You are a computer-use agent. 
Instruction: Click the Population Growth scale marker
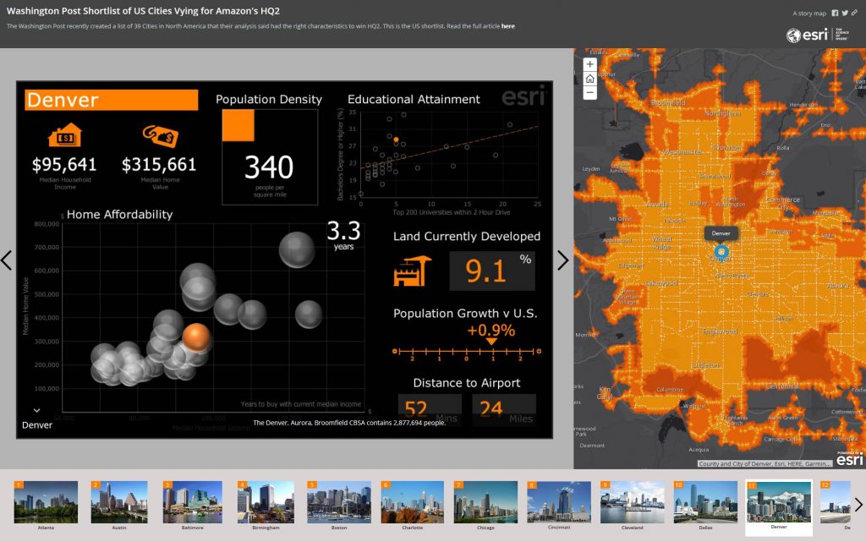click(x=491, y=342)
